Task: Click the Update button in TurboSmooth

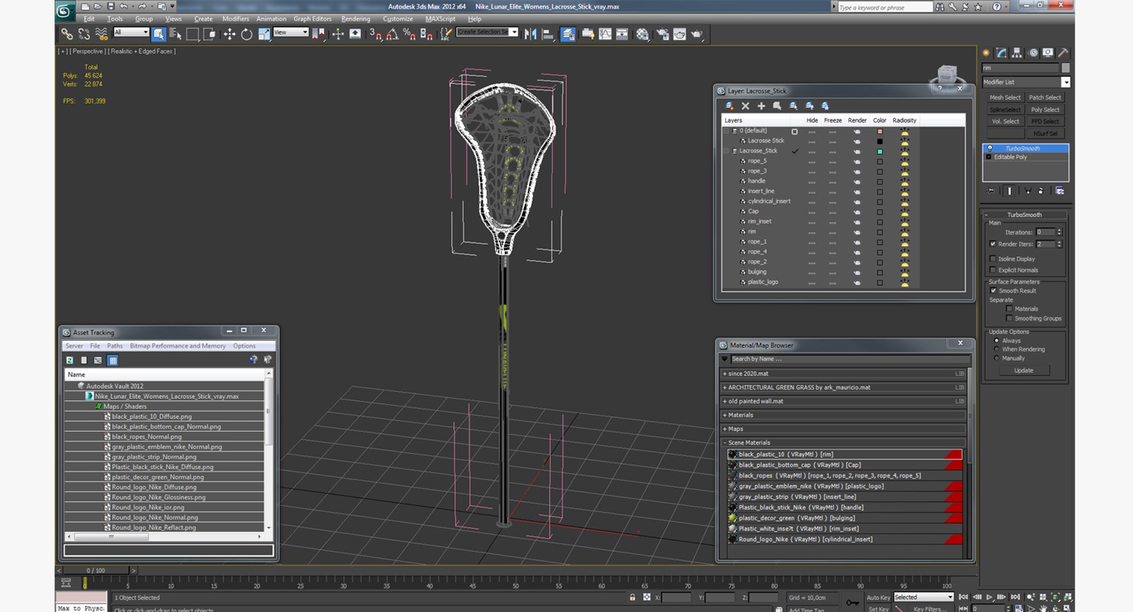Action: 1024,370
